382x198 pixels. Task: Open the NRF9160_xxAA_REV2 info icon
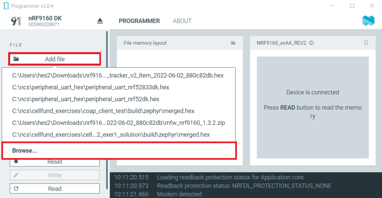(x=311, y=43)
